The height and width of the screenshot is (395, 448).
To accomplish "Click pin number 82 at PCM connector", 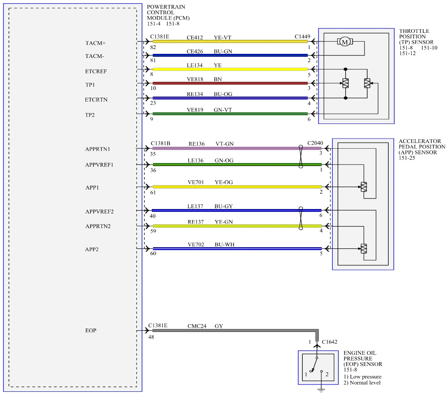I will tap(153, 47).
